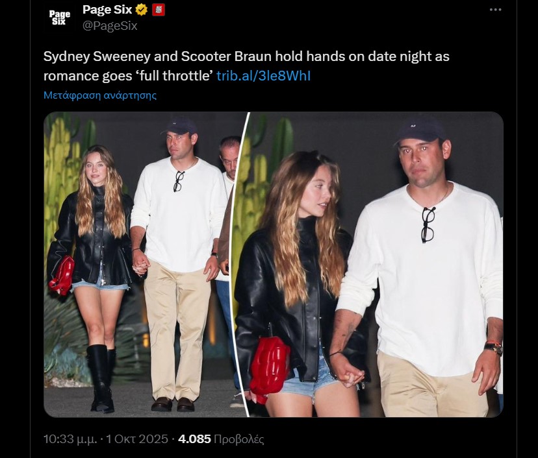The width and height of the screenshot is (538, 458).
Task: Click Μετάφραση ανάρτησης to translate the post
Action: tap(100, 95)
